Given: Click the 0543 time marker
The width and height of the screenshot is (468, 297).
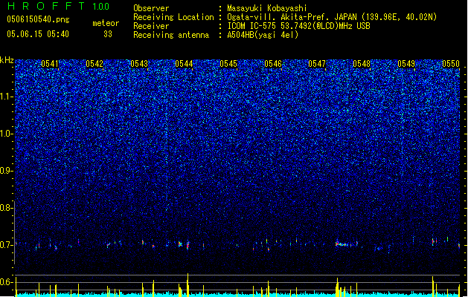Looking at the screenshot, I should (x=139, y=64).
